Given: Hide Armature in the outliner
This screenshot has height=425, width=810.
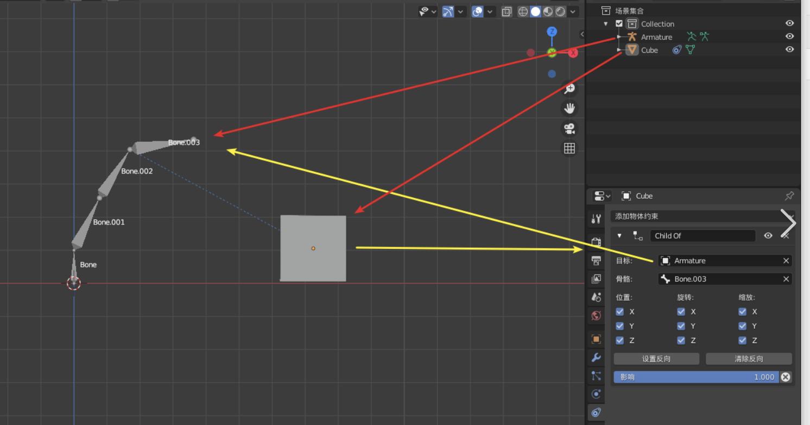Looking at the screenshot, I should click(x=789, y=36).
